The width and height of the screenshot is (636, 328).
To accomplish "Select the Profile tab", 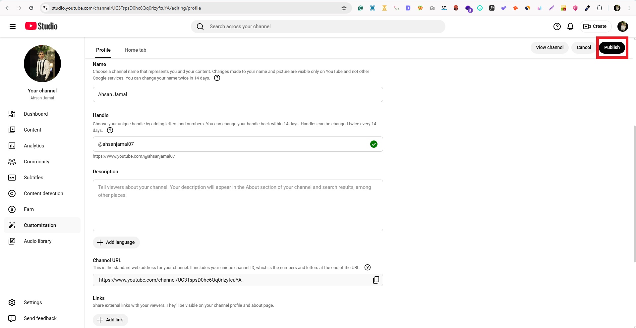I will pos(103,50).
